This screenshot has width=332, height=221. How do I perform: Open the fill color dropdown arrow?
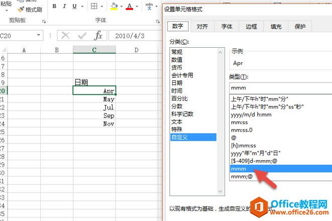tap(122, 7)
